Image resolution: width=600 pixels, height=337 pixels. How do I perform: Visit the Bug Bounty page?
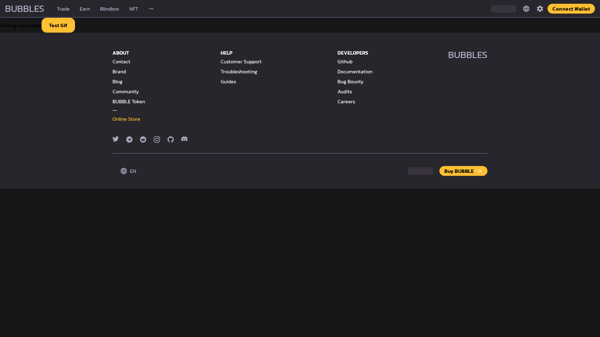coord(350,81)
